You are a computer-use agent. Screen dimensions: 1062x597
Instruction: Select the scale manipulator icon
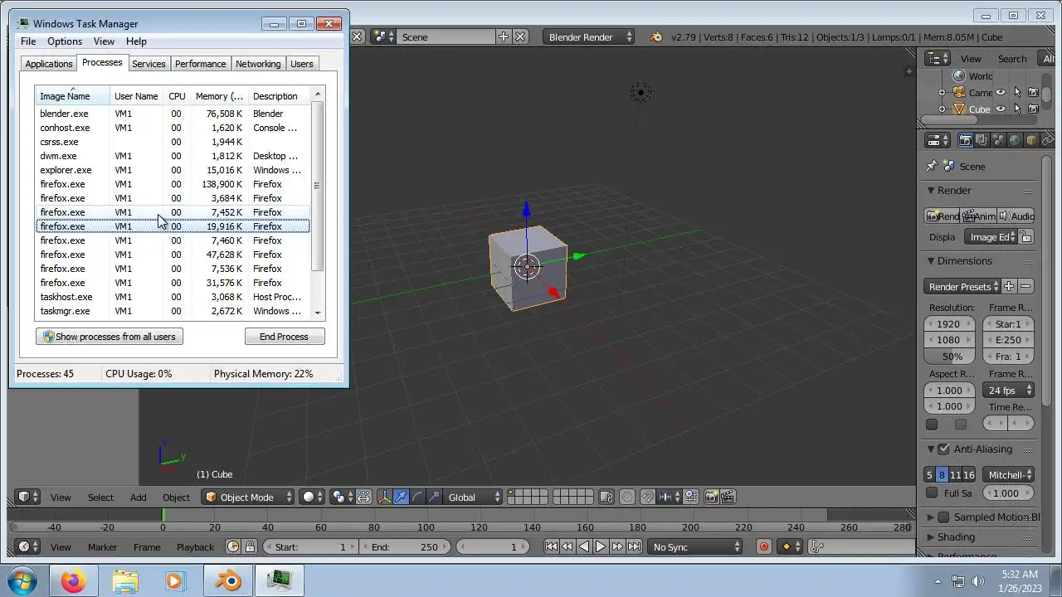(x=435, y=497)
